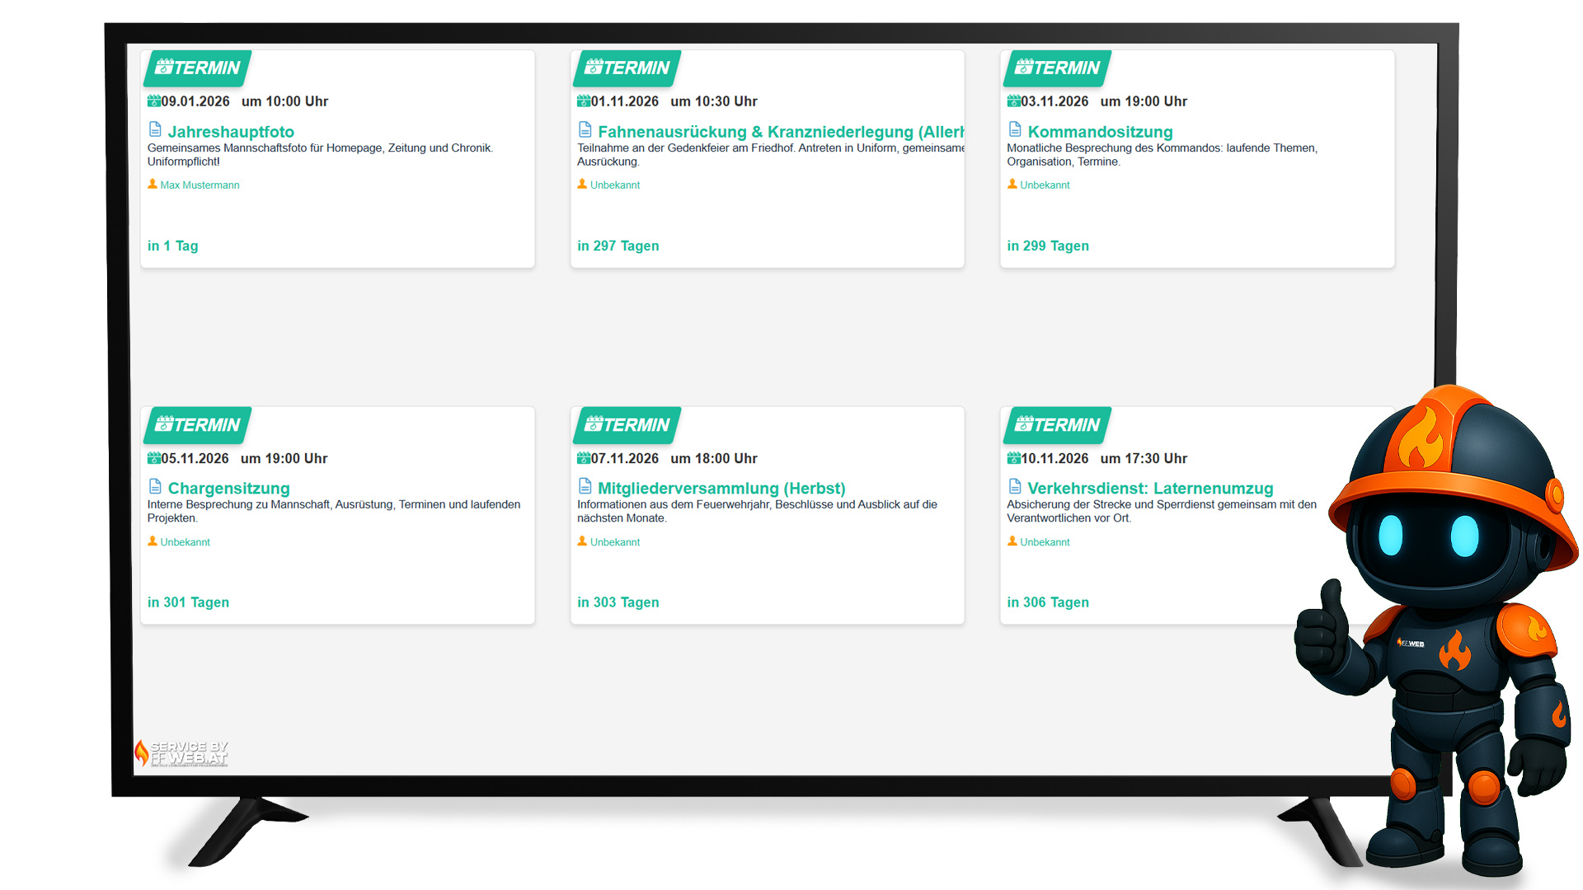Click the document icon beside Jahreshauptfoto
This screenshot has width=1583, height=890.
155,129
